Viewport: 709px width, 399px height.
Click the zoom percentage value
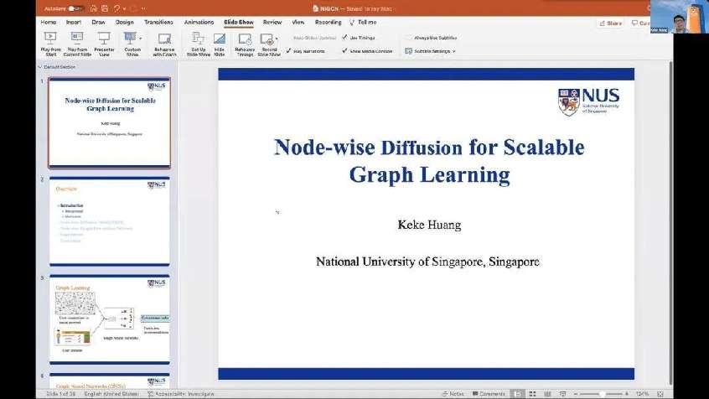point(642,394)
